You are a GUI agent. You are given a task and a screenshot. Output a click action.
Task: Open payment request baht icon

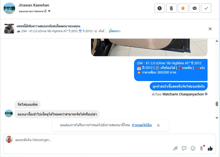point(202,148)
